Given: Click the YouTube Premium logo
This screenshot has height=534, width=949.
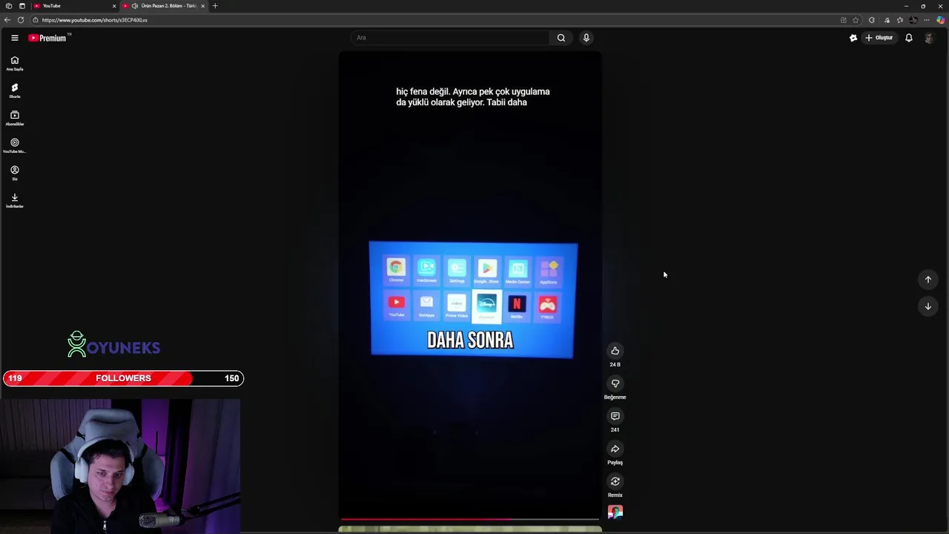Looking at the screenshot, I should pos(49,38).
